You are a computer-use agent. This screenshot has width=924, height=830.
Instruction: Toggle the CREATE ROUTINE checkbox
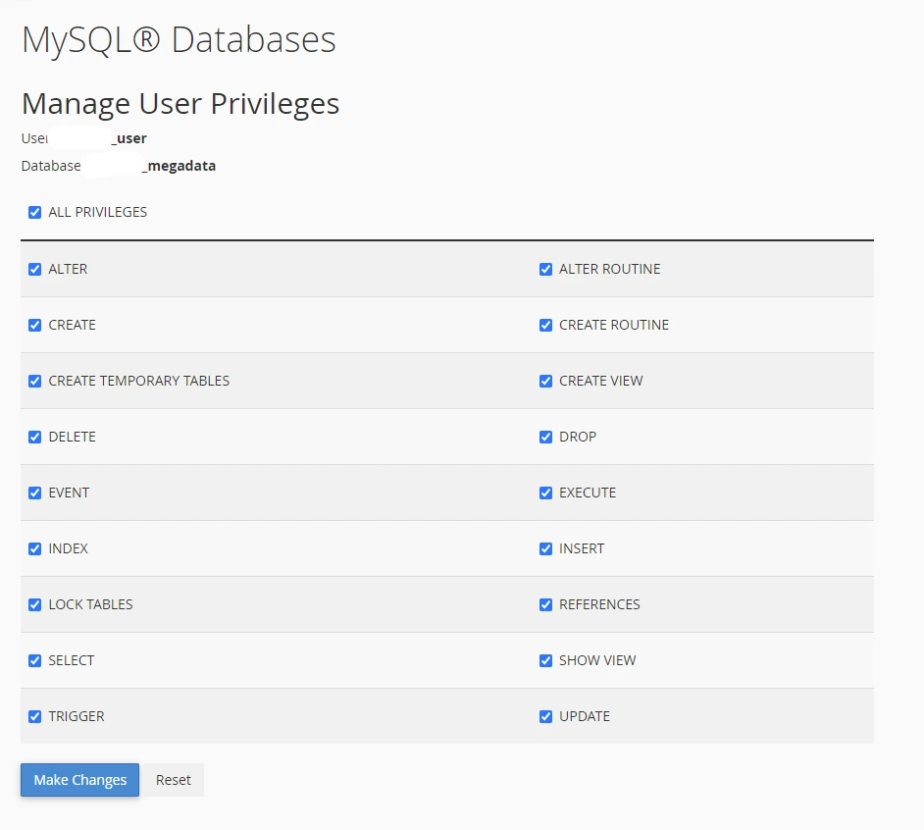pyautogui.click(x=546, y=325)
